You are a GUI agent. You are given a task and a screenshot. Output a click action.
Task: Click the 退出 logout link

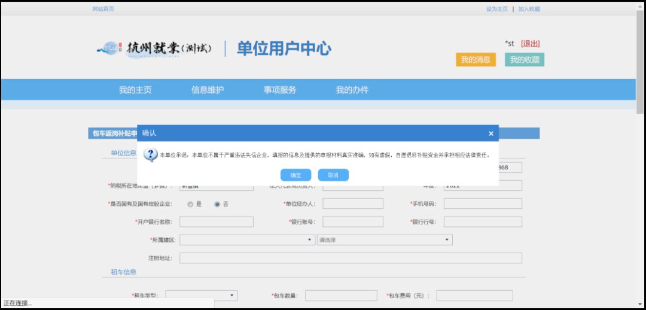pos(530,44)
